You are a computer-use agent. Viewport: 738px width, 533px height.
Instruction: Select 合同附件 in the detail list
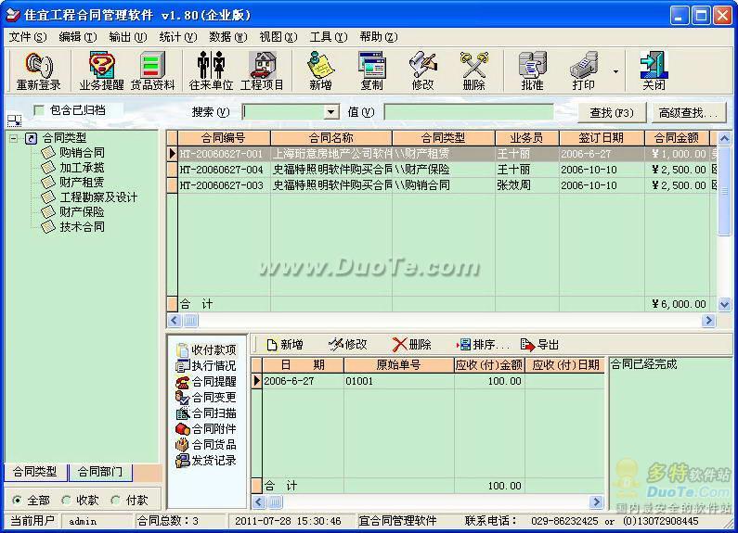click(207, 428)
